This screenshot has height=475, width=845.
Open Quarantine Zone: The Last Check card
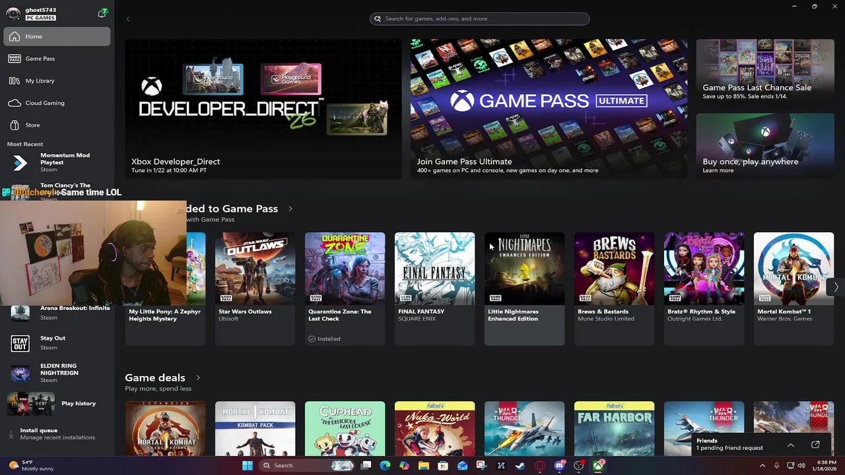pos(345,288)
